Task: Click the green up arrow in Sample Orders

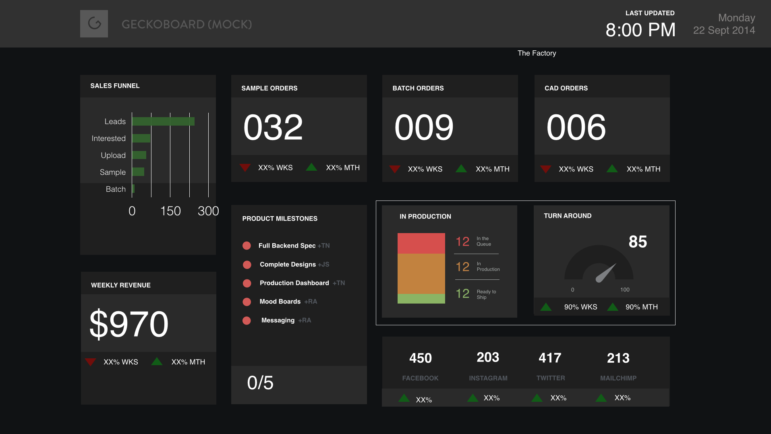Action: click(311, 167)
